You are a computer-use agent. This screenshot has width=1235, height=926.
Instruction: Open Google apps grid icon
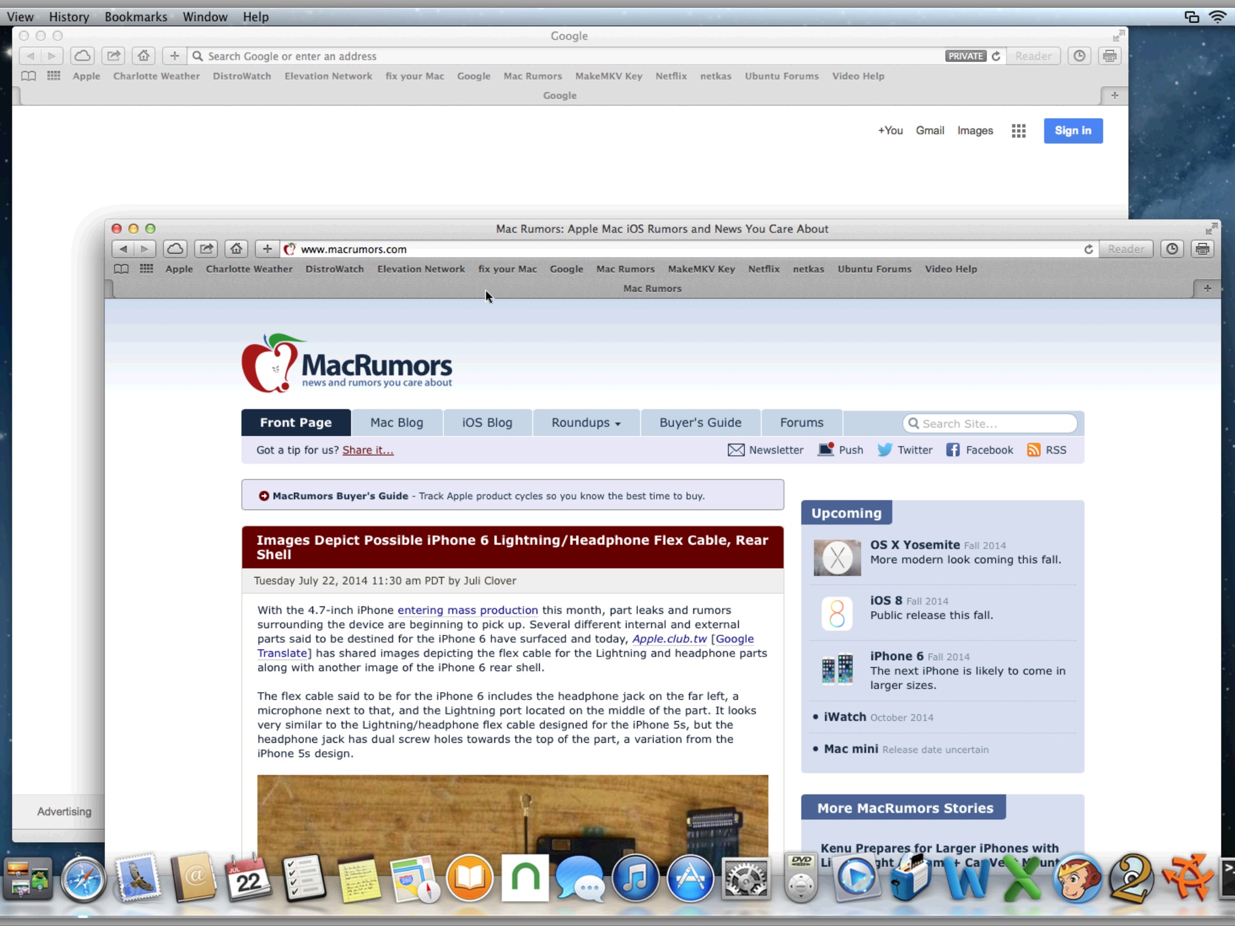[1019, 131]
